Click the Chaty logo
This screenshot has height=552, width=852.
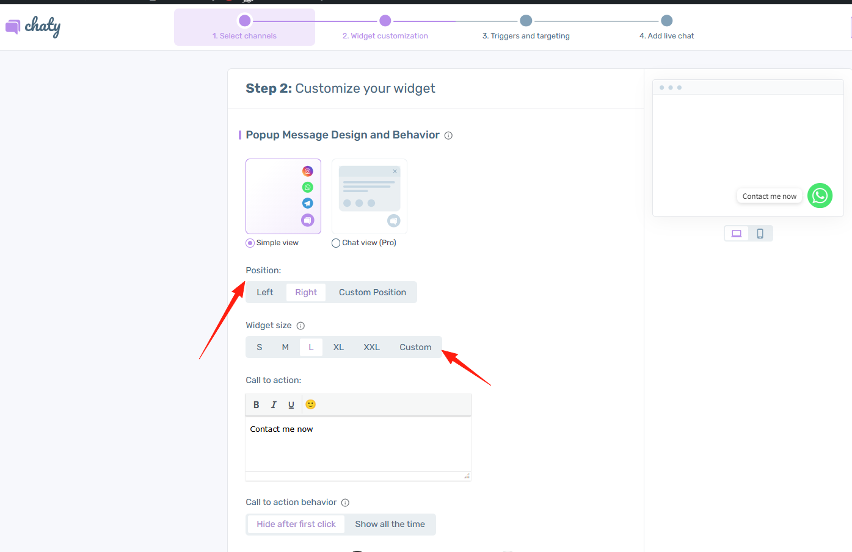point(34,26)
